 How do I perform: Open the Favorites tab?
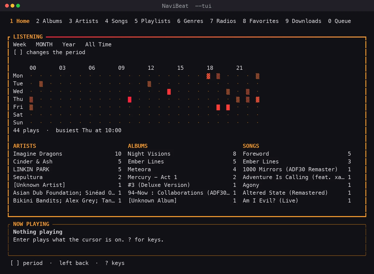(261, 21)
